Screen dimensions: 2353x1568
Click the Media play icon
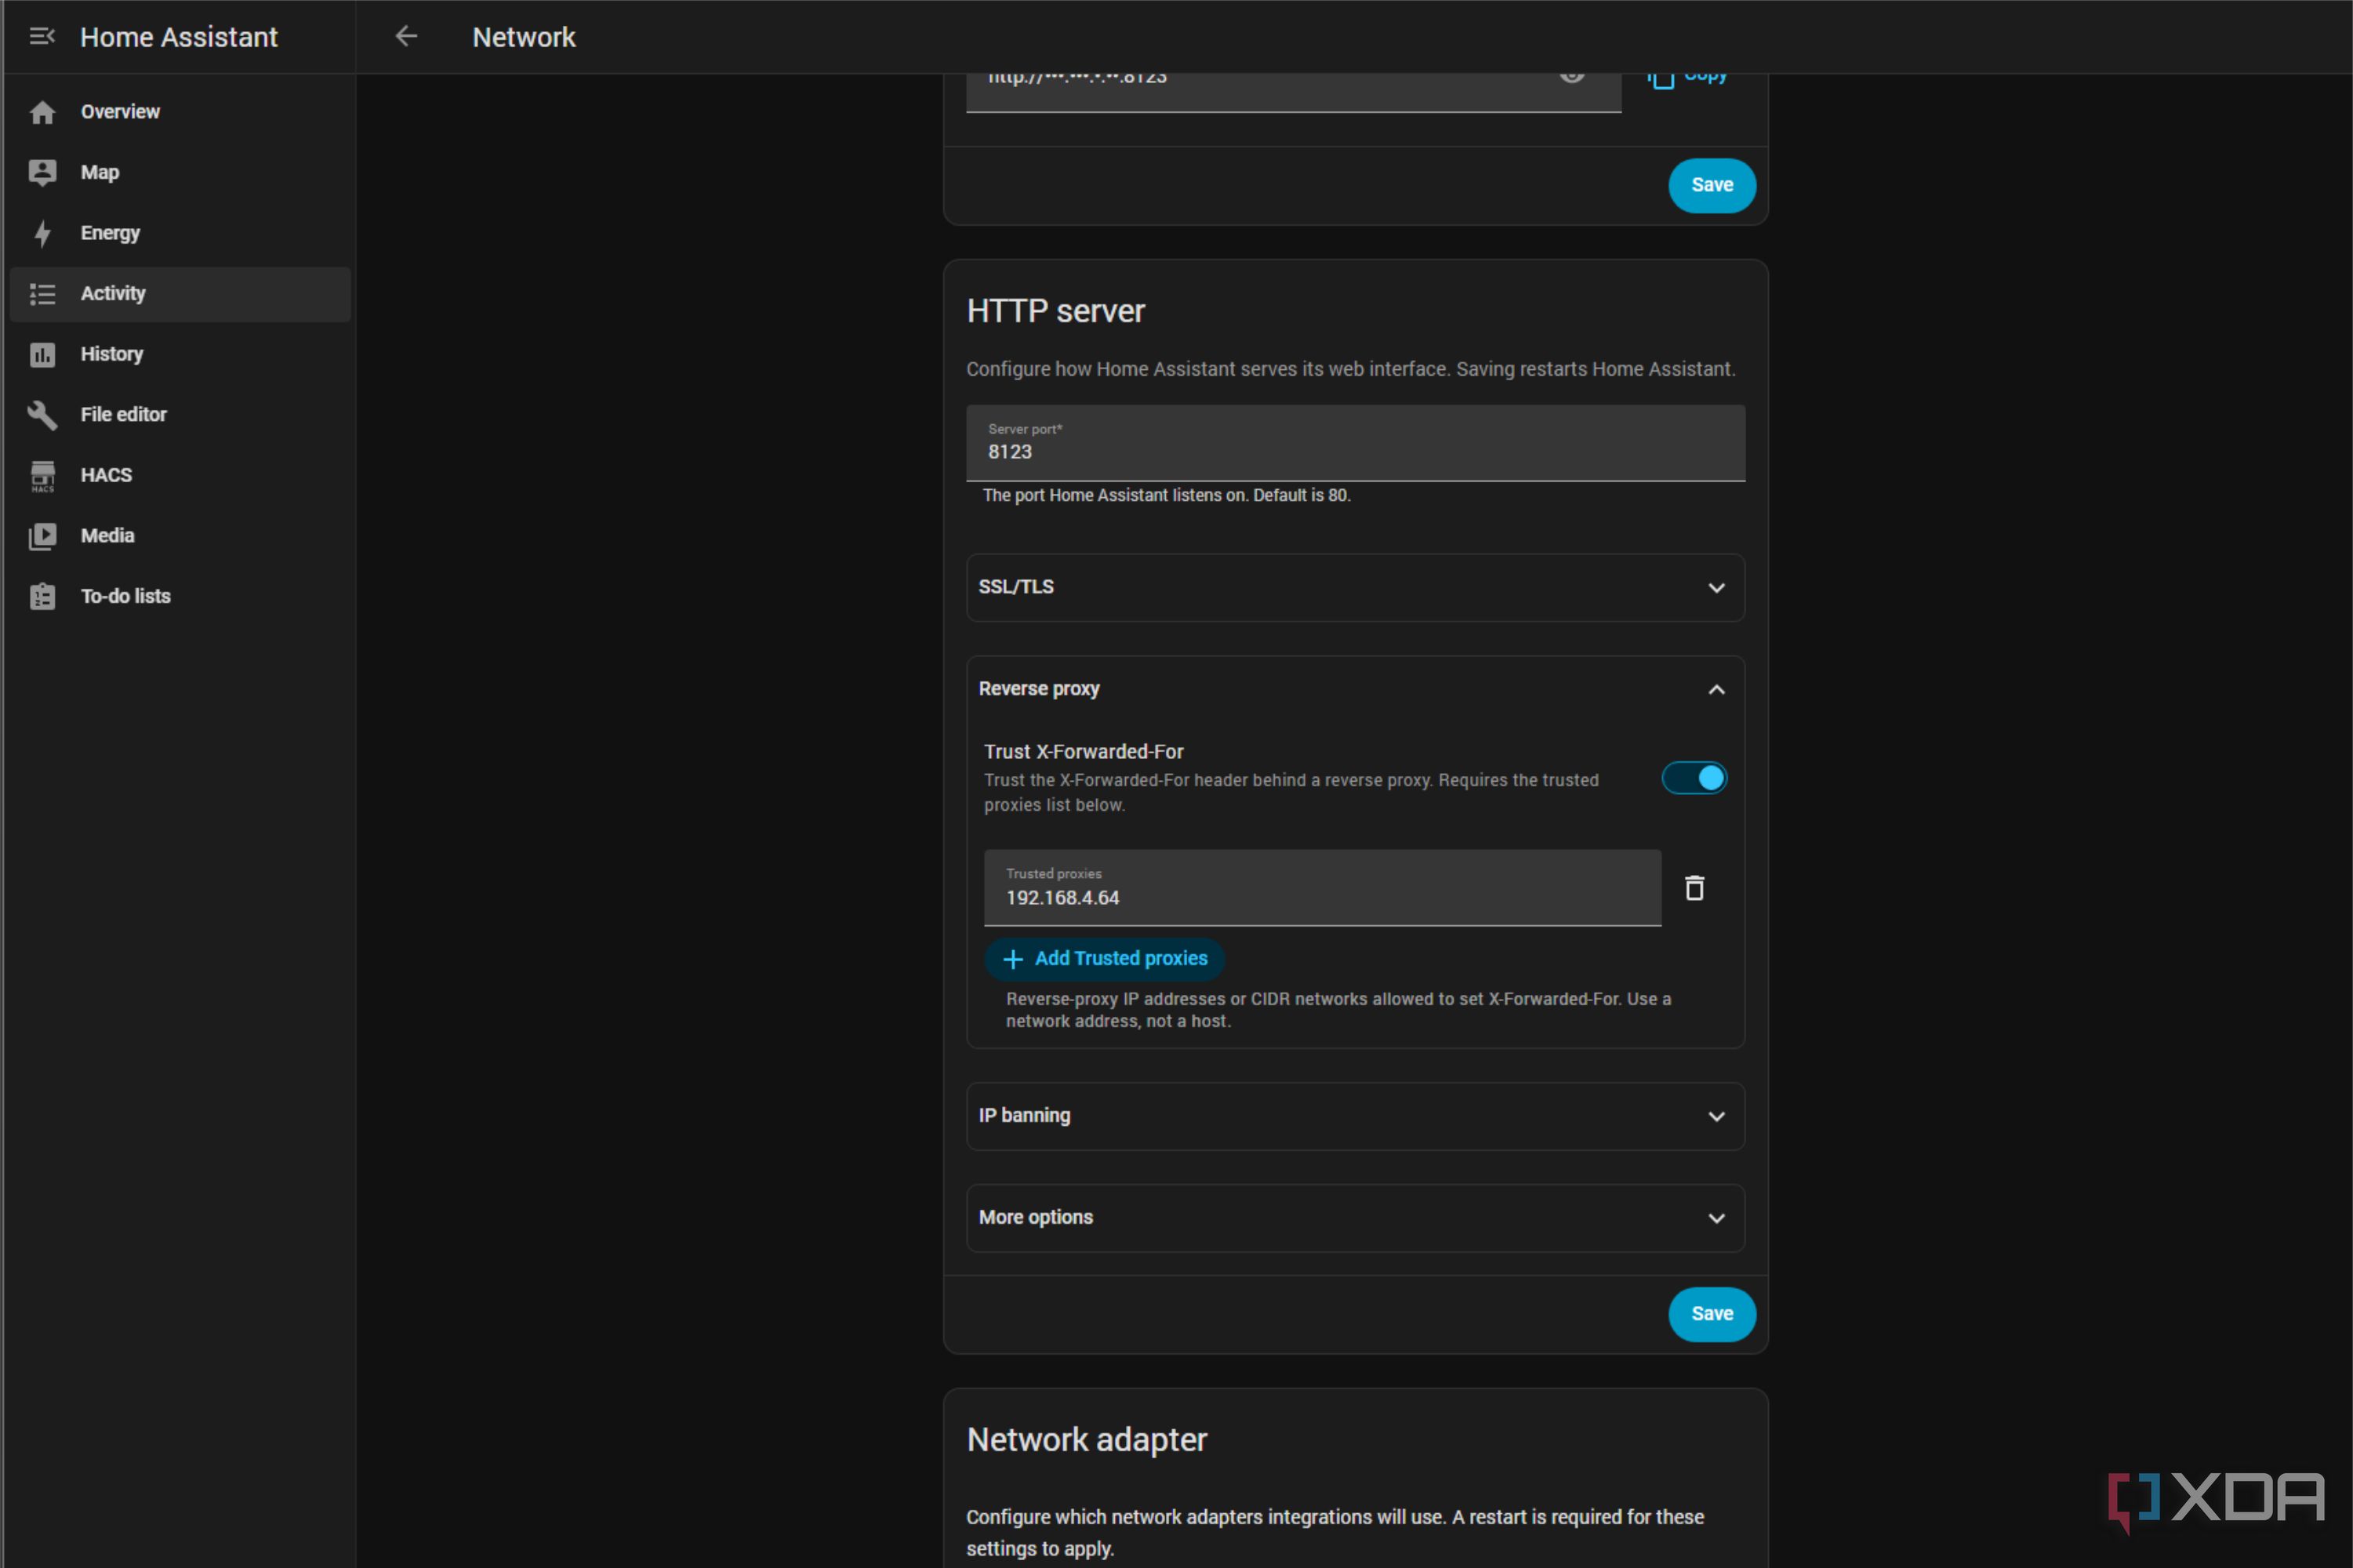click(x=42, y=536)
